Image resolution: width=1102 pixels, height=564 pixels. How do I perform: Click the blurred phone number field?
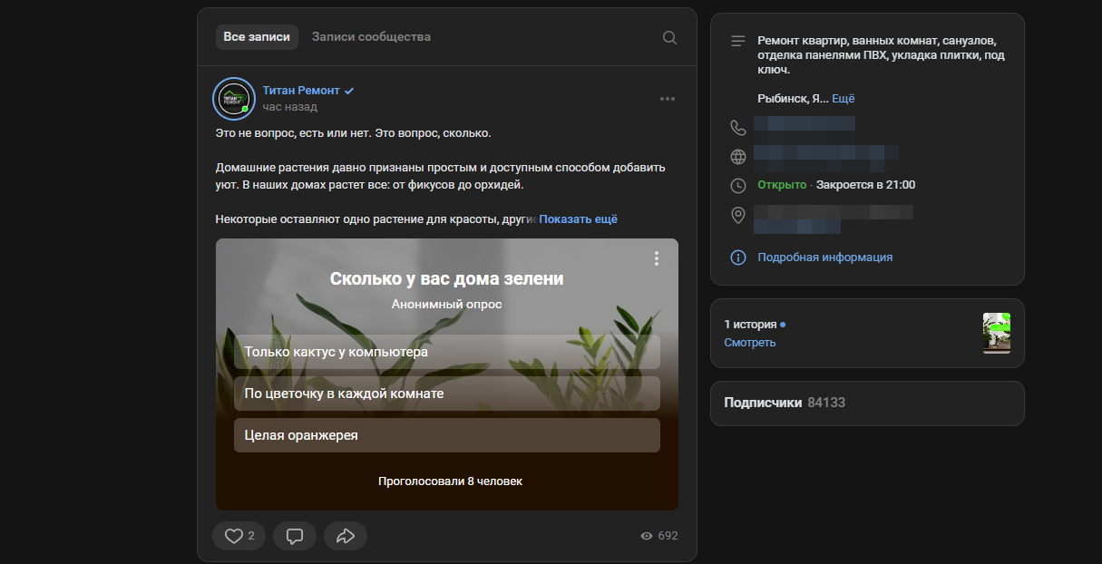[805, 124]
